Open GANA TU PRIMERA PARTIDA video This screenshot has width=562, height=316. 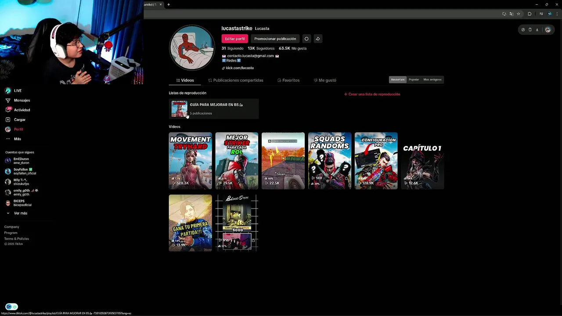[190, 223]
